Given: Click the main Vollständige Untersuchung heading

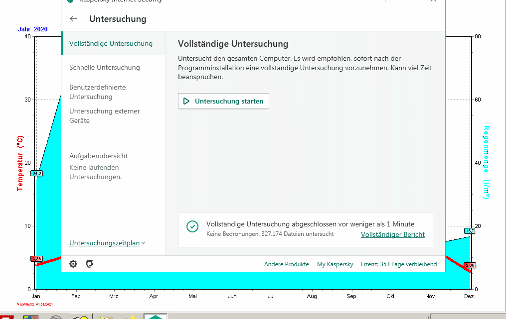Looking at the screenshot, I should point(233,44).
